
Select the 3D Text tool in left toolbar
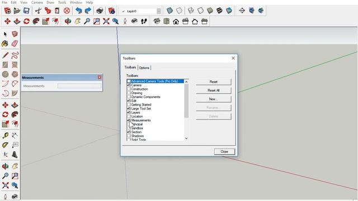[x=15, y=155]
